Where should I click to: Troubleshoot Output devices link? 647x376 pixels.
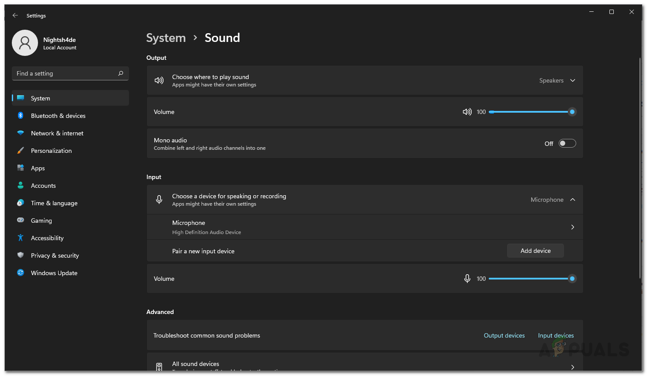(504, 335)
